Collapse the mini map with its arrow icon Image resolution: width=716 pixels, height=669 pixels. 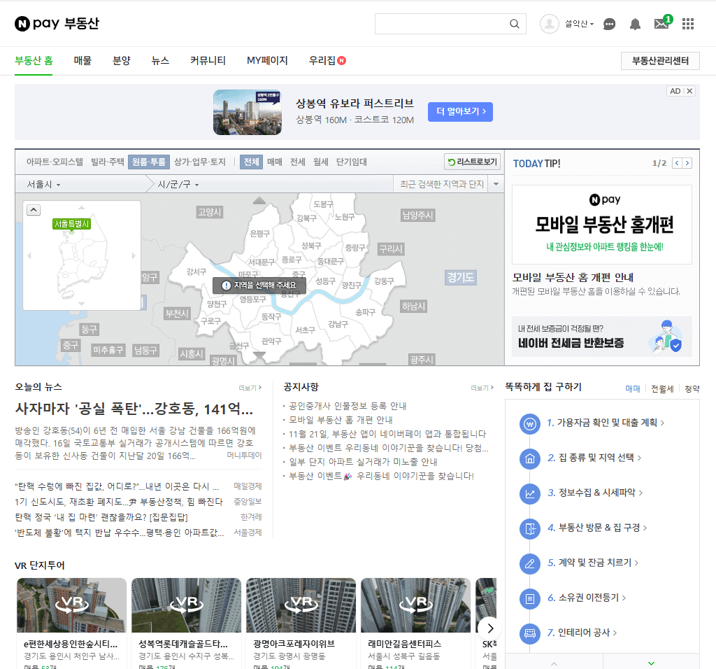[x=33, y=209]
